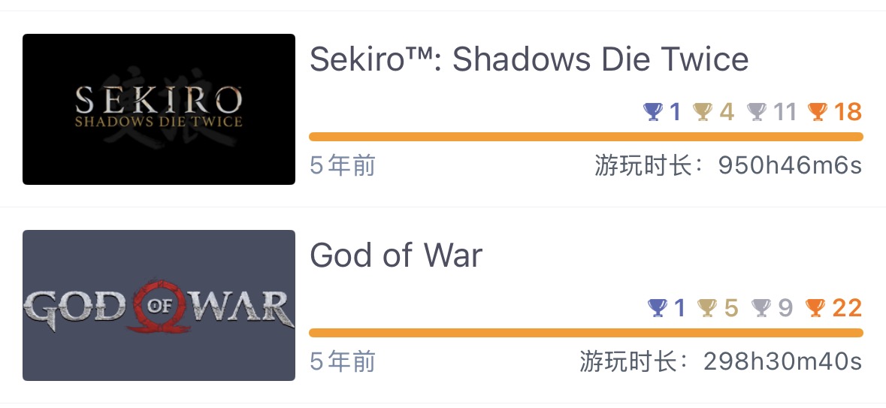Click Sekiro bronze trophy icon

(817, 113)
